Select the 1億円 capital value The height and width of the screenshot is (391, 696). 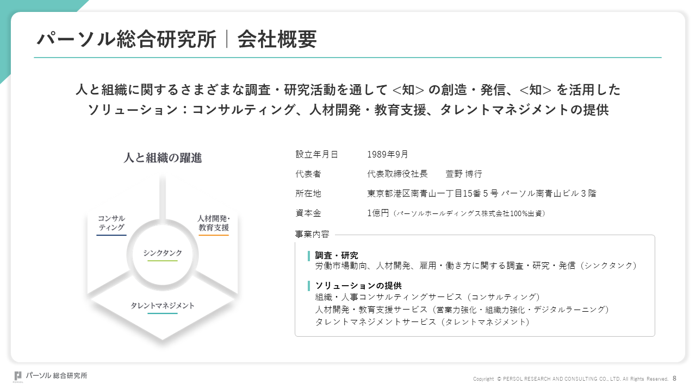click(x=378, y=213)
